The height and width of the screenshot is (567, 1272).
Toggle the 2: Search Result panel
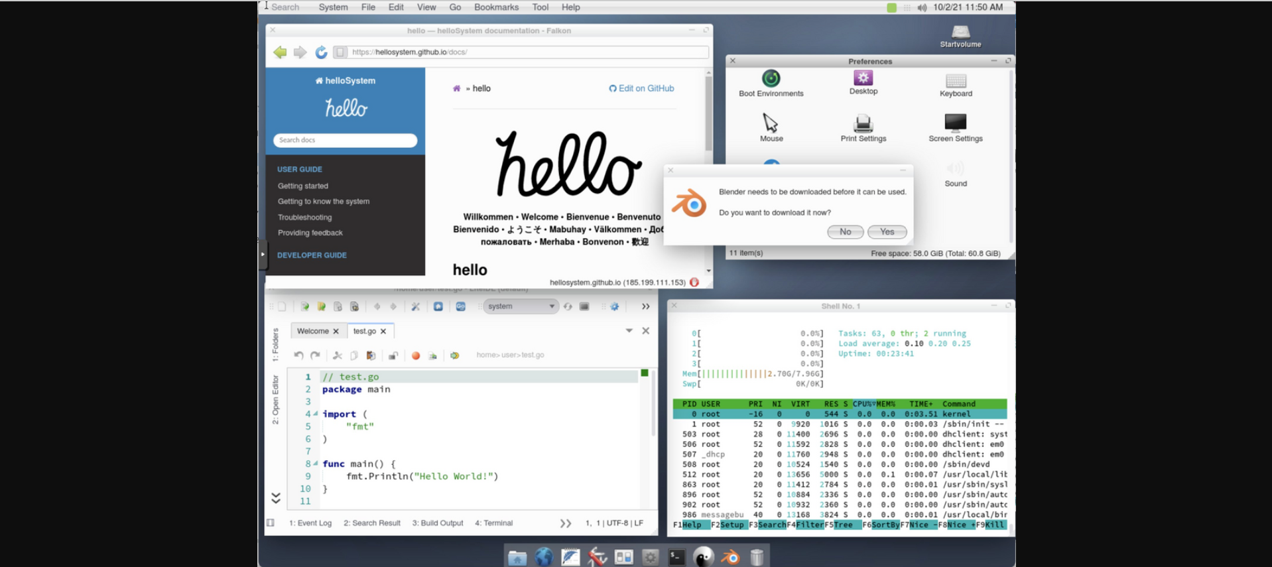click(x=372, y=523)
